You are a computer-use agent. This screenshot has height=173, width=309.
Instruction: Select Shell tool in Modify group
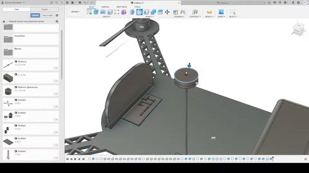pos(146,12)
